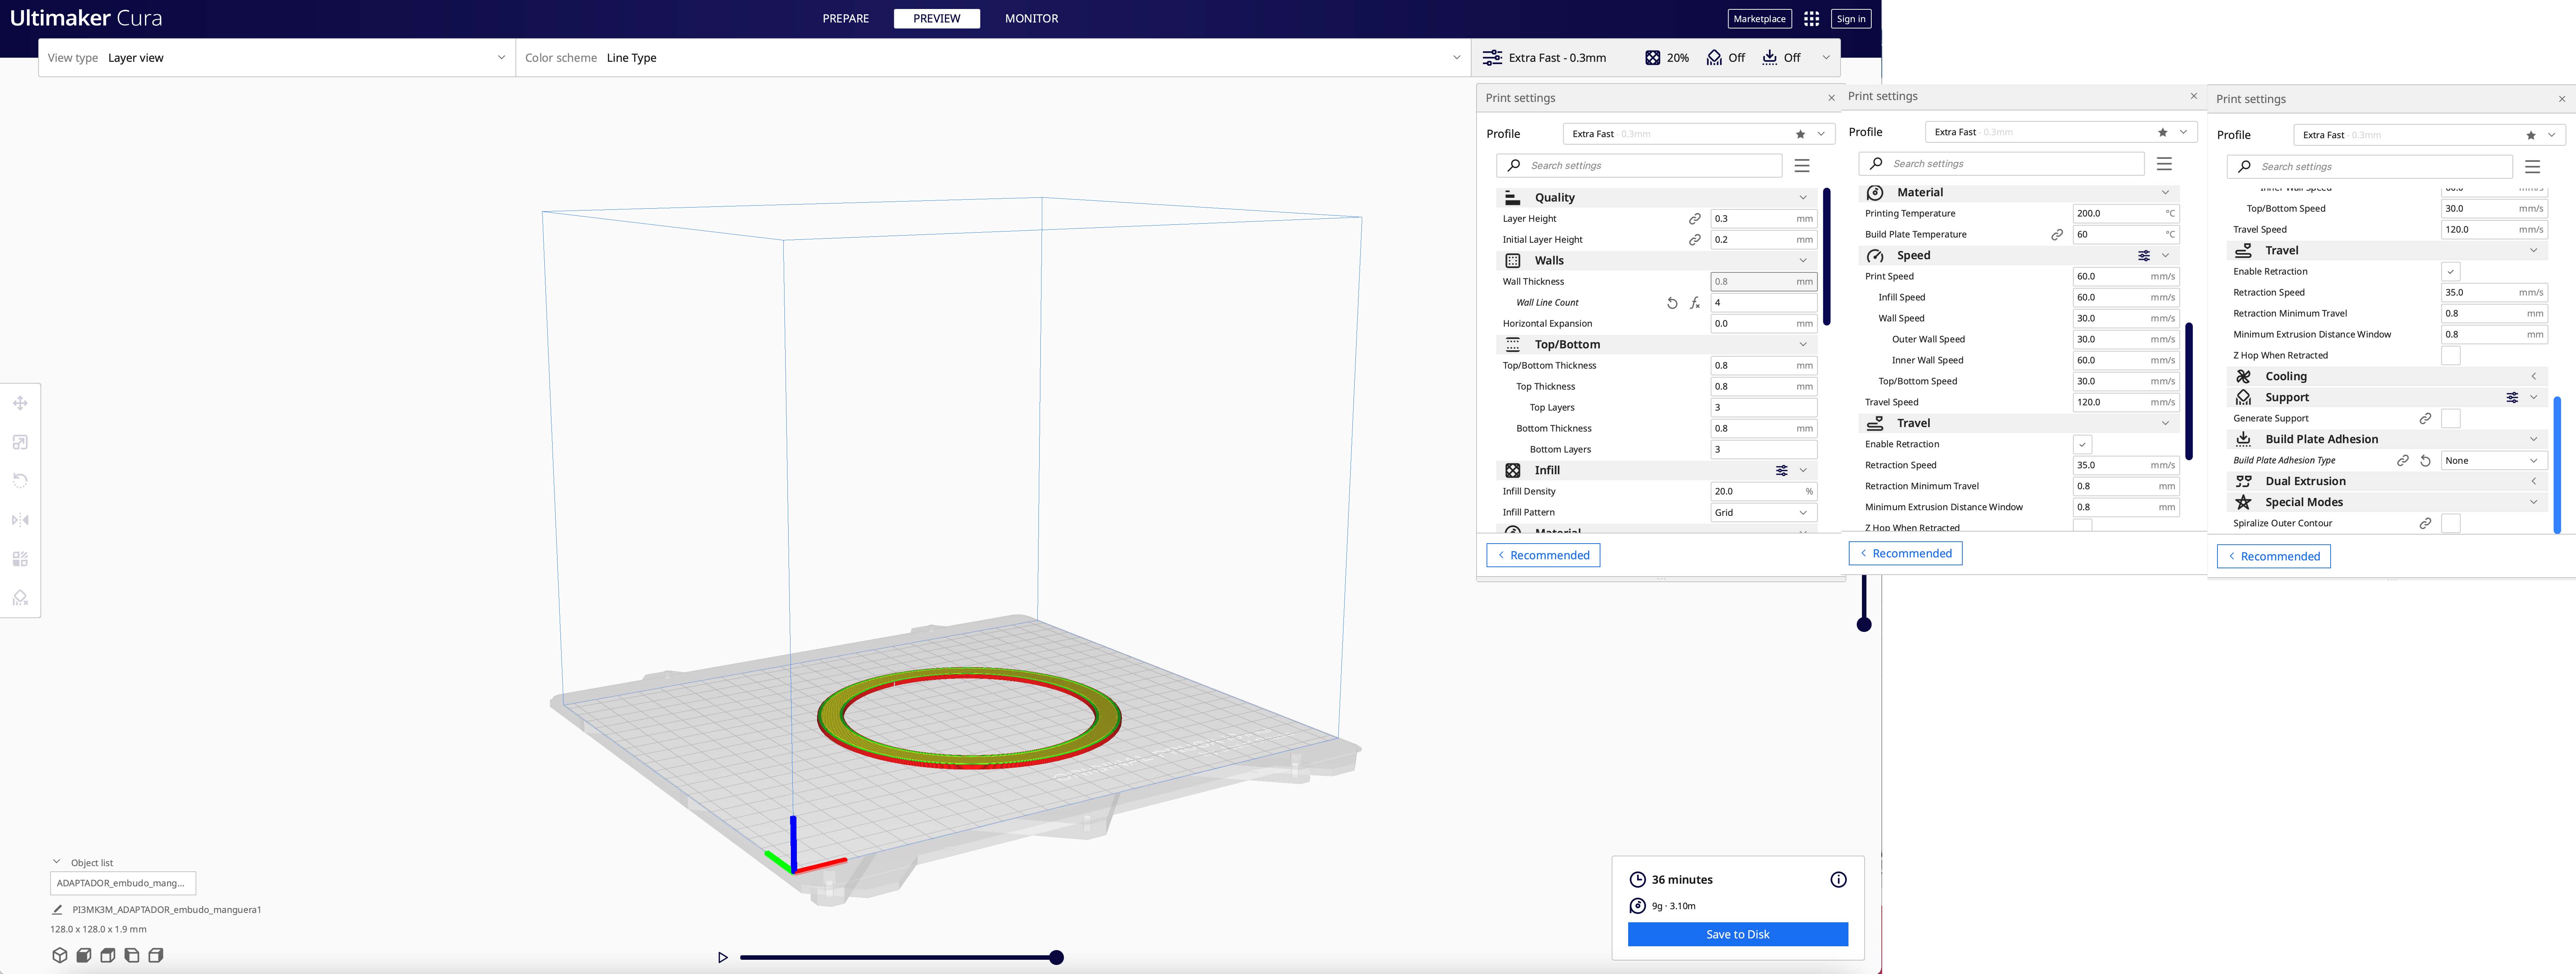Open Per Model Settings tool
This screenshot has width=2576, height=974.
coord(20,559)
